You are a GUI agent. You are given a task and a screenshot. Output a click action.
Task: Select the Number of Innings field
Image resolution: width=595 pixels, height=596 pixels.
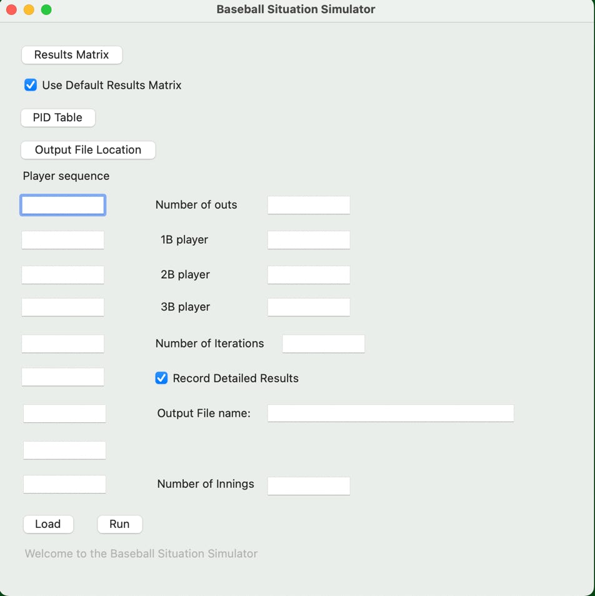(309, 486)
